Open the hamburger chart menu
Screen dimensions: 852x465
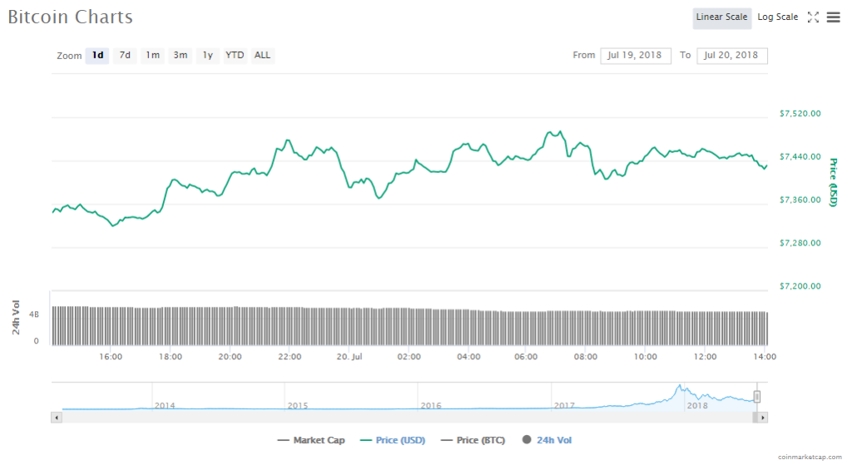tap(833, 17)
